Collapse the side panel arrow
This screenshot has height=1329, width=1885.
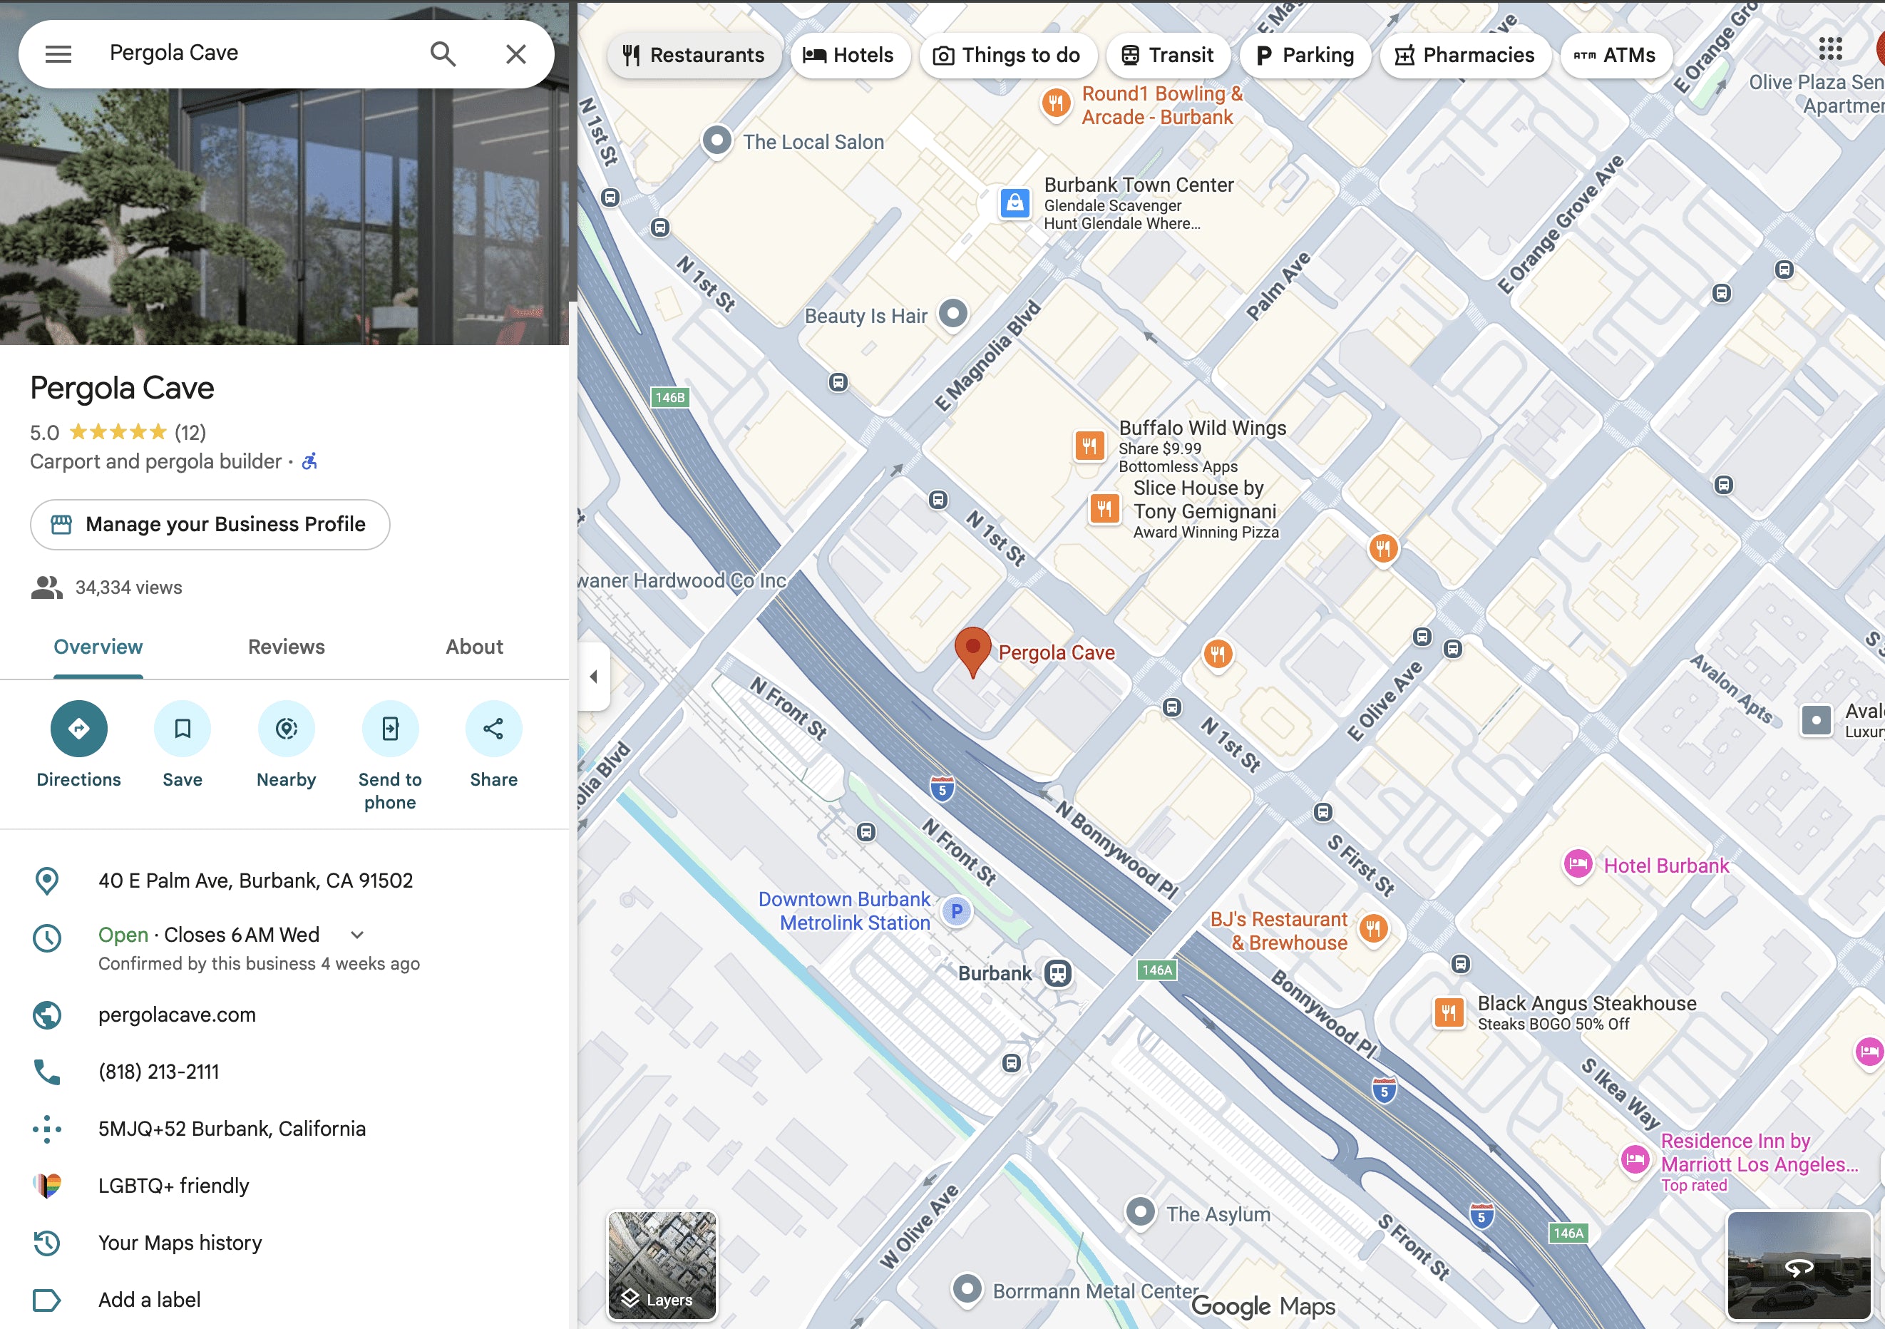click(x=592, y=677)
